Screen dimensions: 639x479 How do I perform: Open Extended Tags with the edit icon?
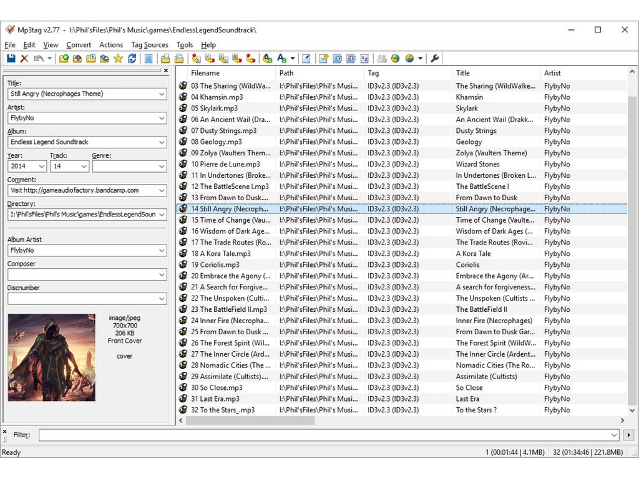pyautogui.click(x=306, y=58)
